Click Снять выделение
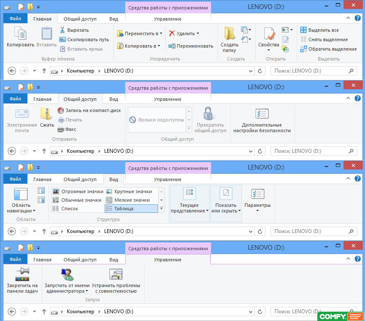Screen dimensions: 365x321 coord(324,39)
